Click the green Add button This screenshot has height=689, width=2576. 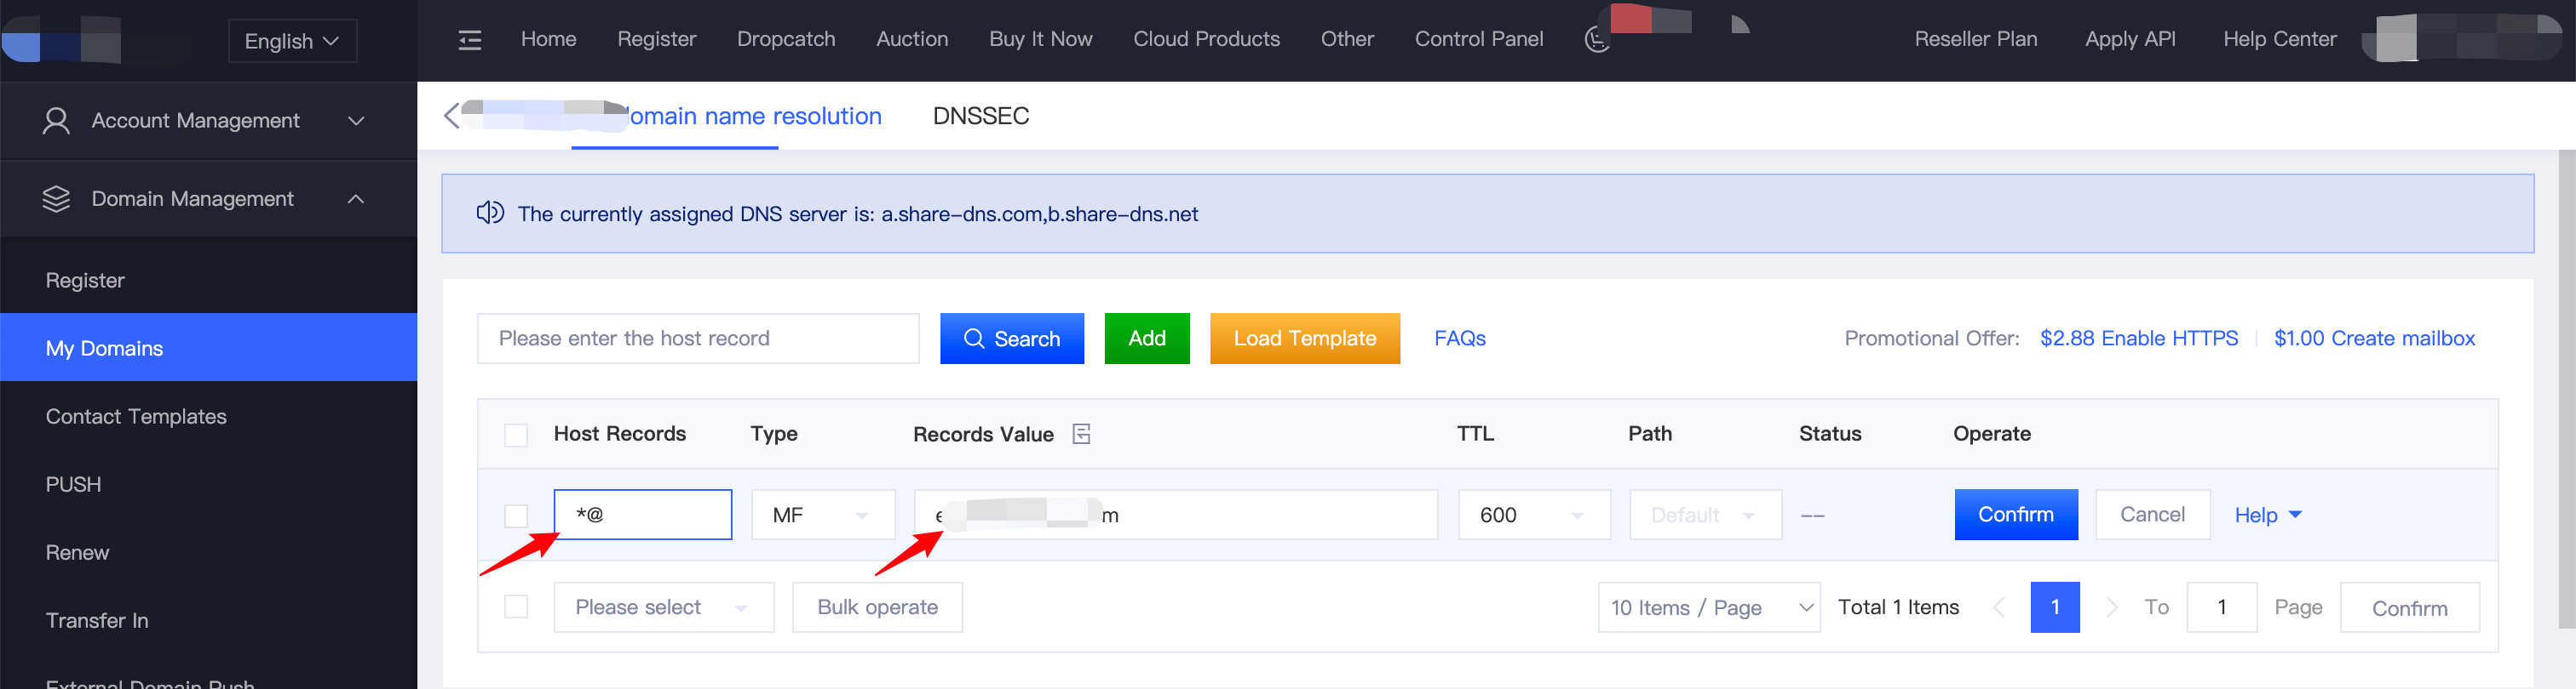click(x=1147, y=339)
